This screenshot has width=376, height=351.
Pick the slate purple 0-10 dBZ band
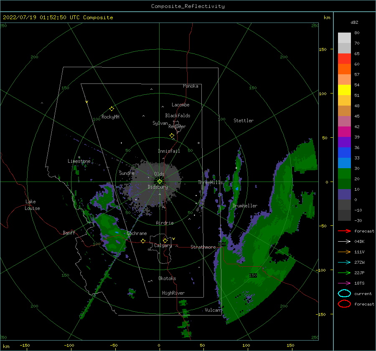(344, 194)
